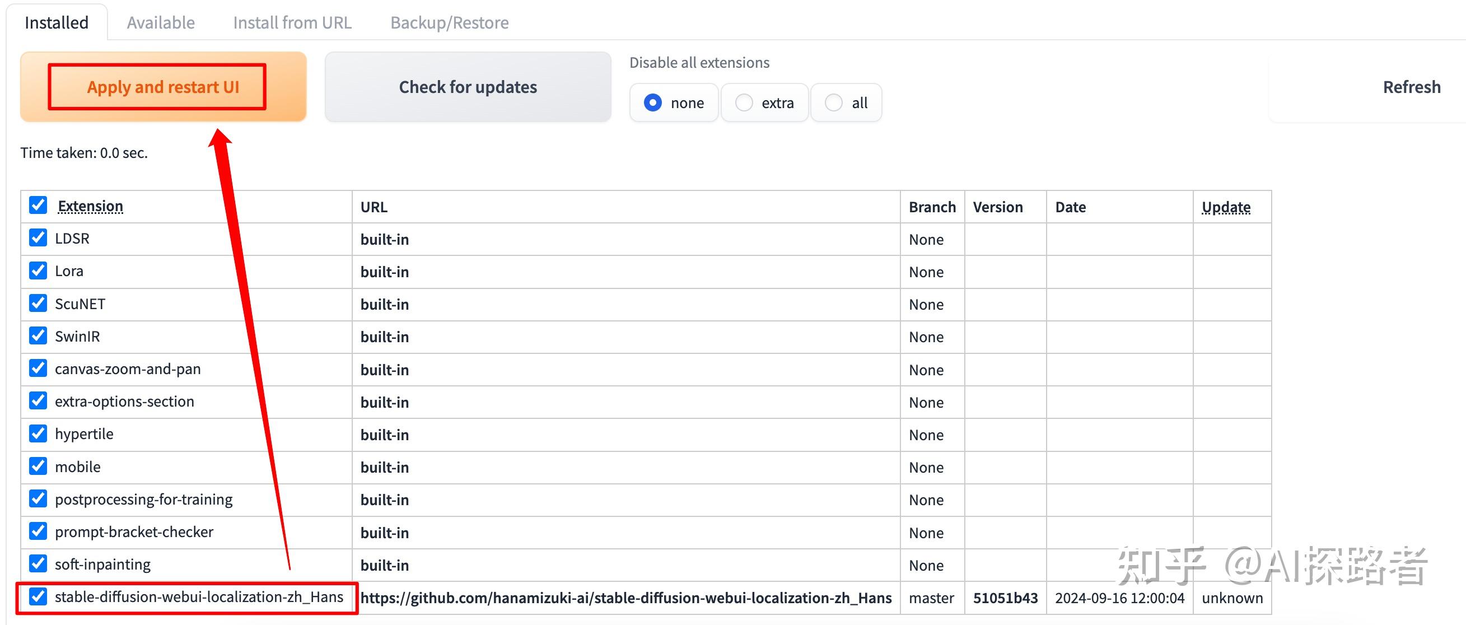Screen dimensions: 1466x625
Task: Select the 'none' disable extensions option
Action: click(653, 102)
